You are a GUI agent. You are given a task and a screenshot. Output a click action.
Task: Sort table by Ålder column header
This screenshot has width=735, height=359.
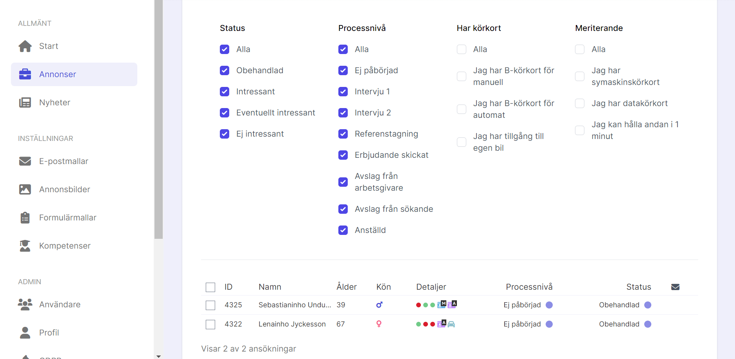pos(347,287)
